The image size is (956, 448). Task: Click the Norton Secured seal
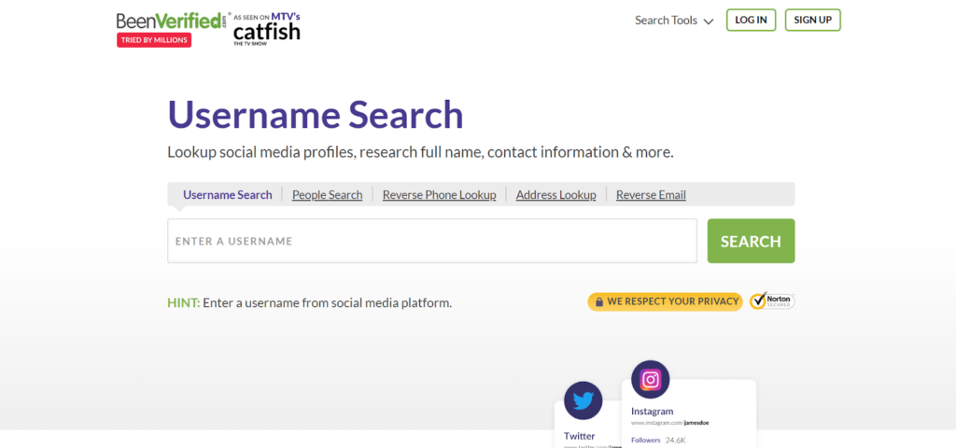click(x=772, y=301)
